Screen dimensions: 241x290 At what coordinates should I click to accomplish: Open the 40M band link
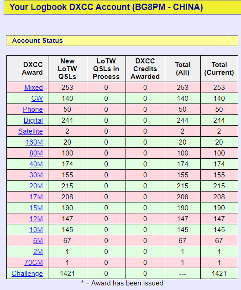tap(36, 164)
